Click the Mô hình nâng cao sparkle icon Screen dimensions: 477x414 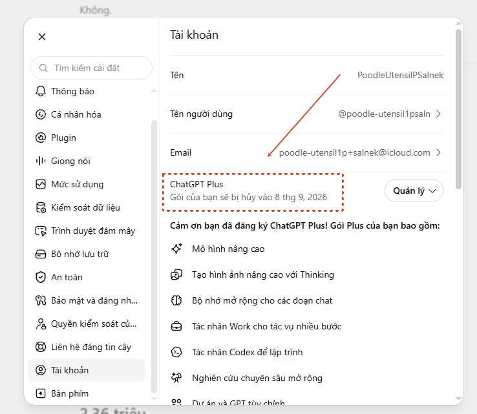pos(176,249)
